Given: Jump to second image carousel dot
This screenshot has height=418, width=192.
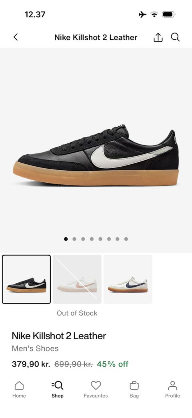Looking at the screenshot, I should point(74,239).
